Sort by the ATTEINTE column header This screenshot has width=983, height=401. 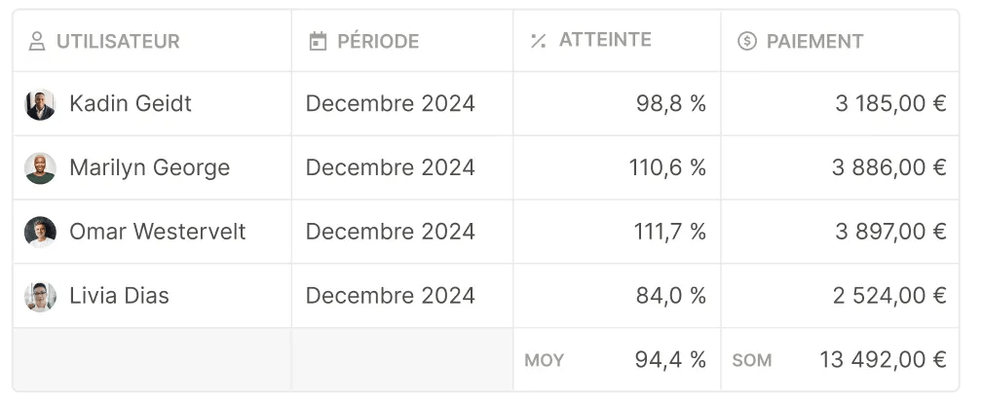tap(605, 40)
